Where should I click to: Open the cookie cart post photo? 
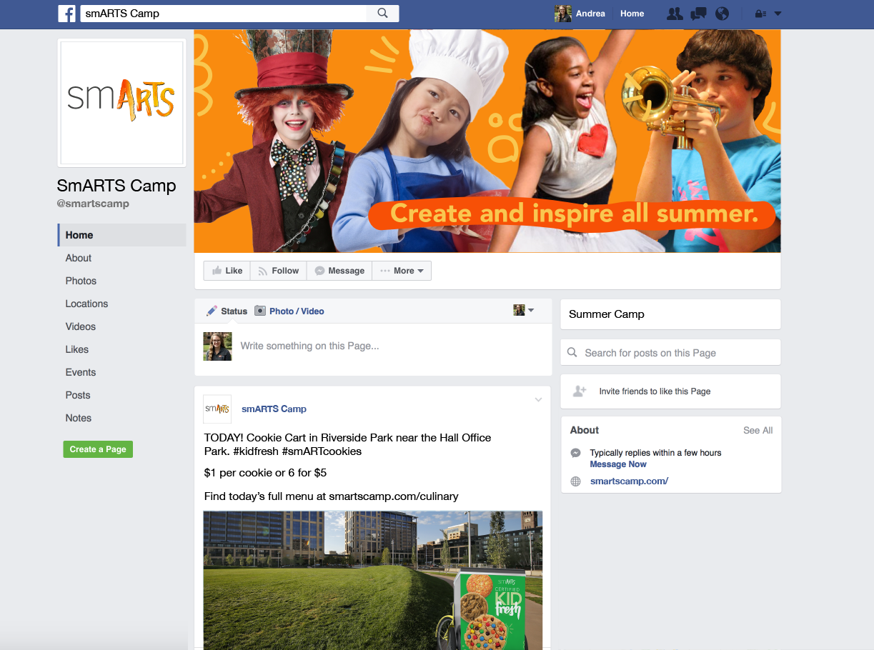pyautogui.click(x=373, y=580)
